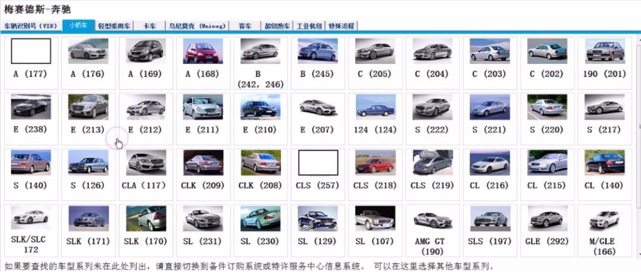This screenshot has height=272, width=641.
Task: Choose the CLK (209) model image
Action: point(203,163)
